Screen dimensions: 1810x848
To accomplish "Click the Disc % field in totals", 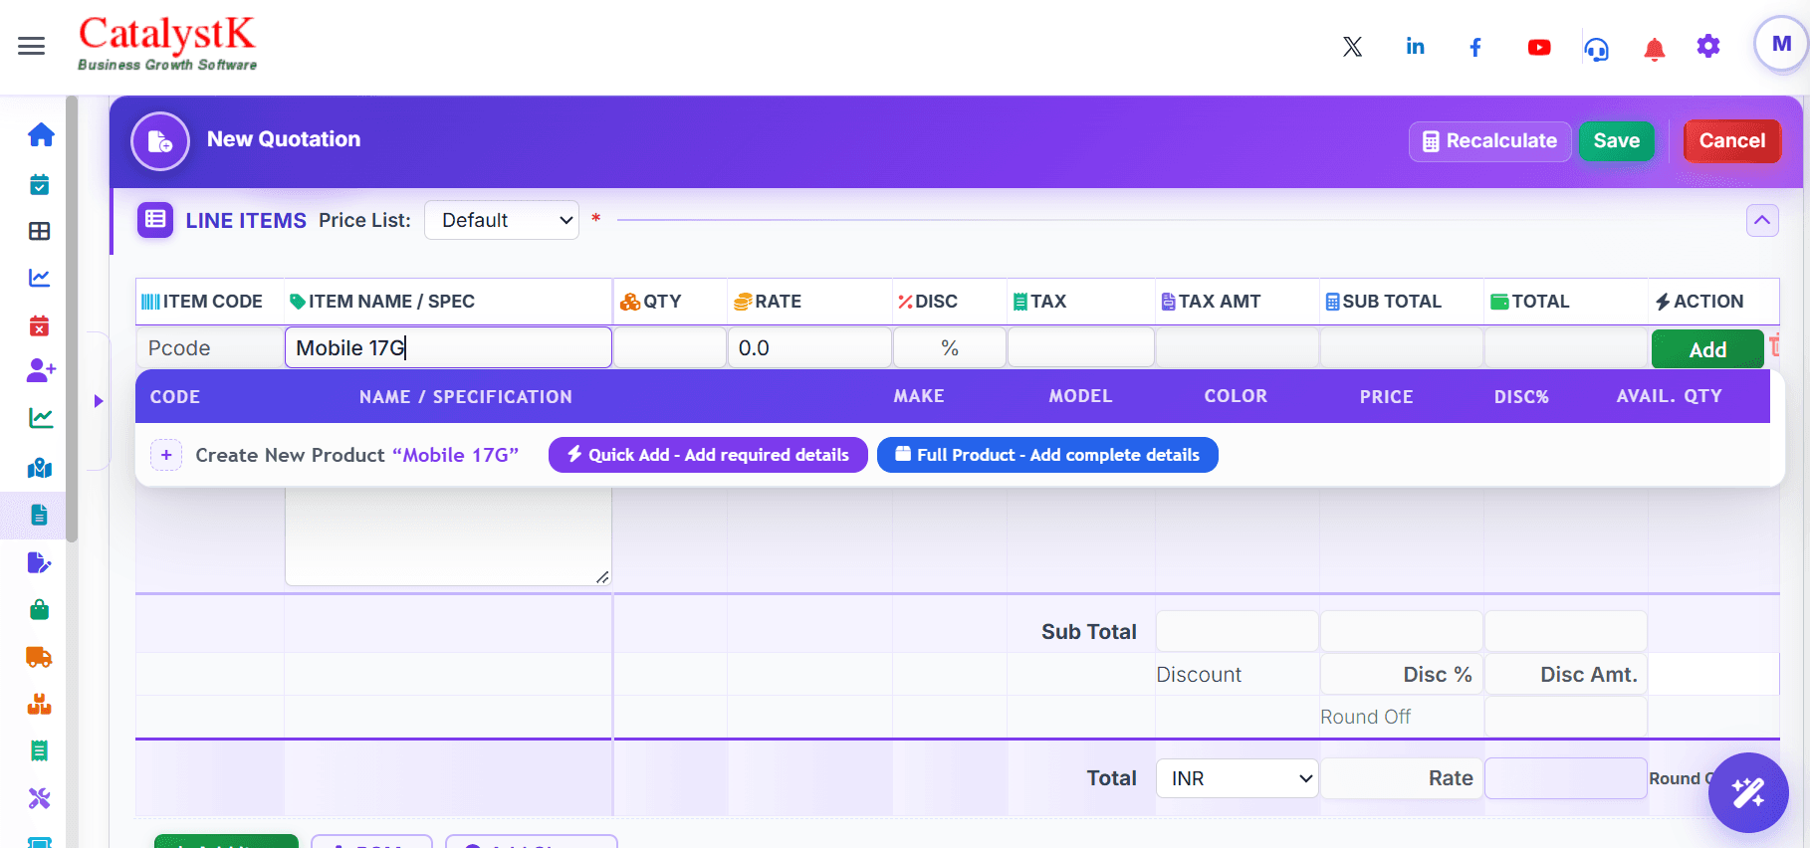I will pyautogui.click(x=1401, y=675).
